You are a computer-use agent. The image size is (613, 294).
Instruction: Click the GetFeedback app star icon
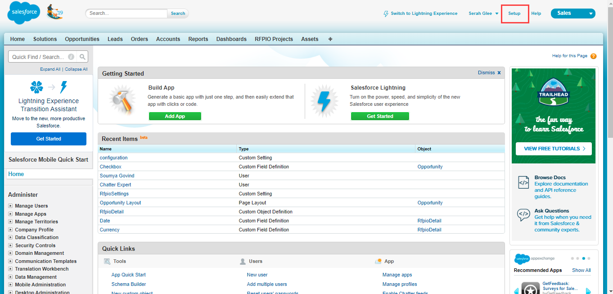pos(531,289)
